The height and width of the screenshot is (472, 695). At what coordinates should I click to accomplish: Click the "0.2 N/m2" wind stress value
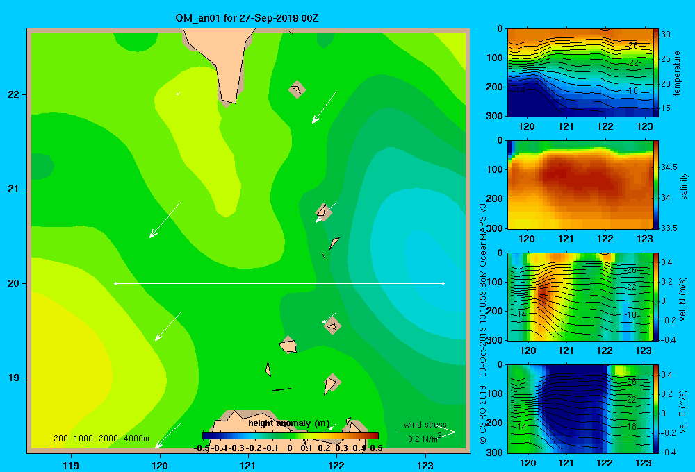[424, 439]
